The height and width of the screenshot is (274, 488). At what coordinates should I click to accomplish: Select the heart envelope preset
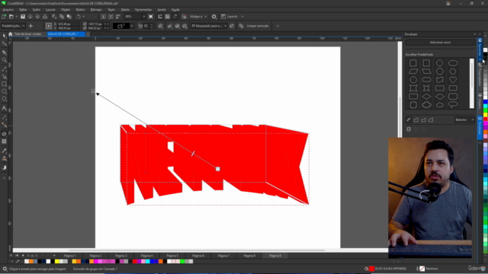(x=453, y=80)
